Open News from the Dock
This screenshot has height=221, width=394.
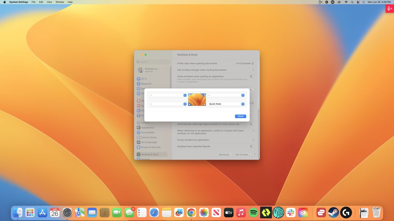tap(216, 212)
